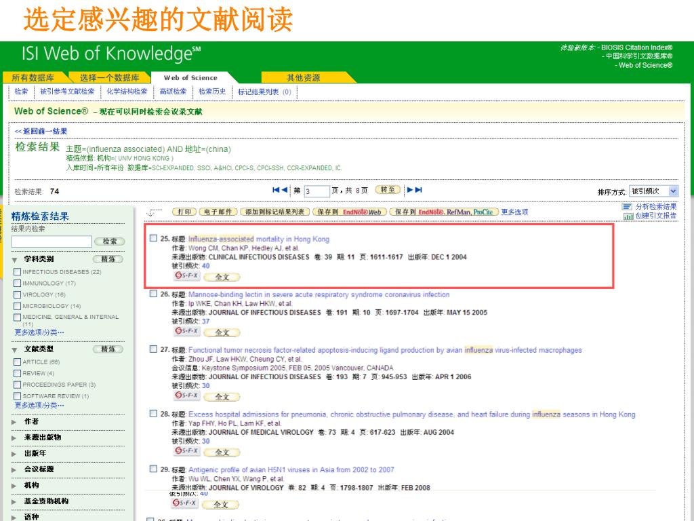Open 被引参考文献检索 menu item
Screen dimensions: 694x521
pyautogui.click(x=67, y=92)
